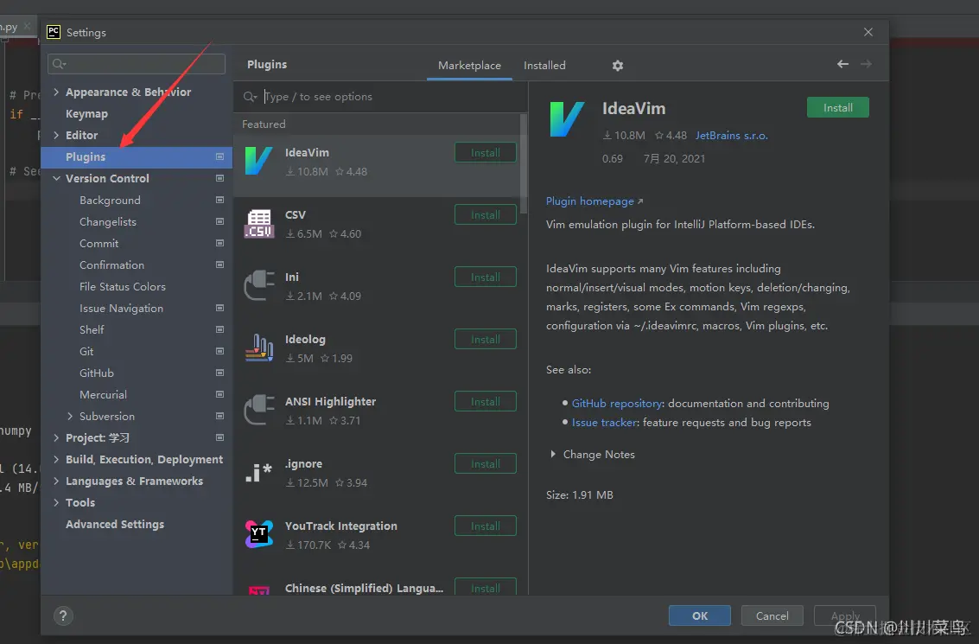
Task: Select the ANSI Highlighter plugin icon
Action: [259, 411]
